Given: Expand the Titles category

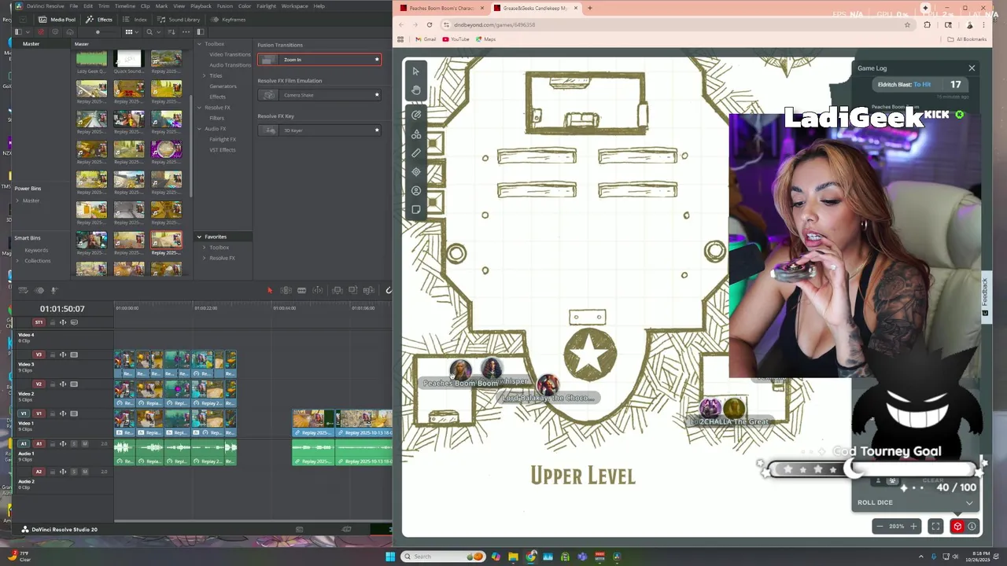Looking at the screenshot, I should click(205, 75).
